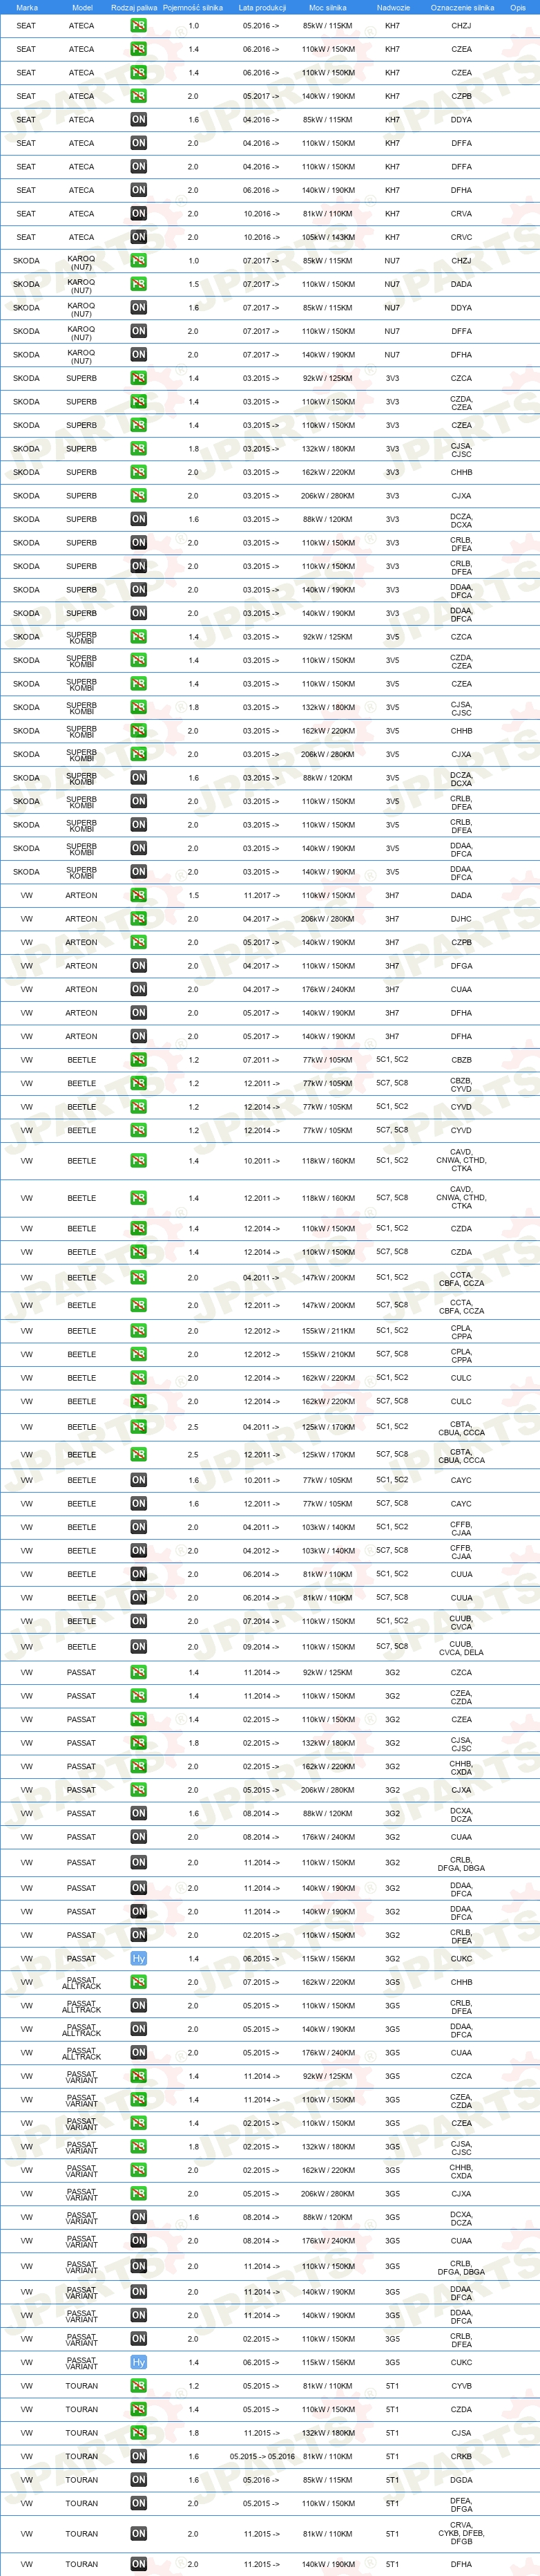The width and height of the screenshot is (540, 2576).
Task: Click KAROQ (NU7) model in DADA row
Action: click(82, 284)
